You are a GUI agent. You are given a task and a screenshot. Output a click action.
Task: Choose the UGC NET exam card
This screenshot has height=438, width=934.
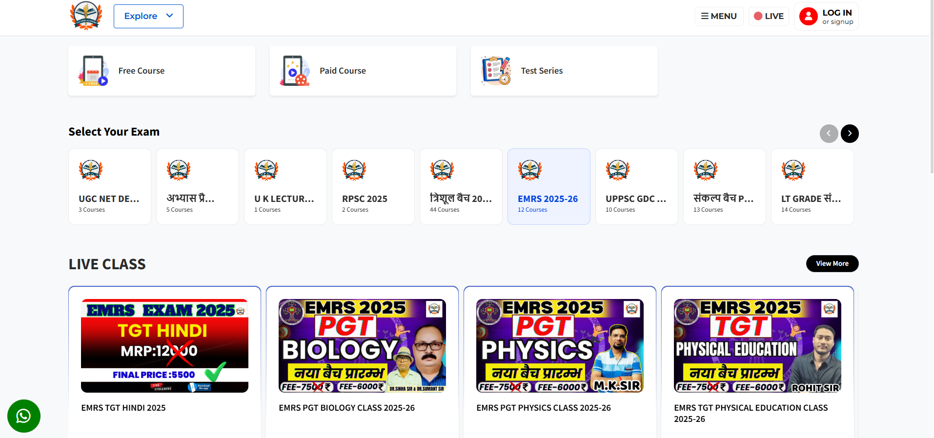pyautogui.click(x=109, y=187)
